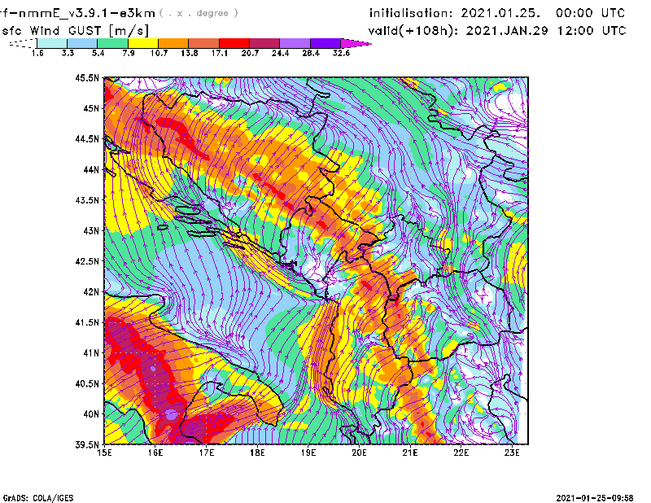This screenshot has height=503, width=651.
Task: Click the legend value "1.6"
Action: (x=37, y=53)
